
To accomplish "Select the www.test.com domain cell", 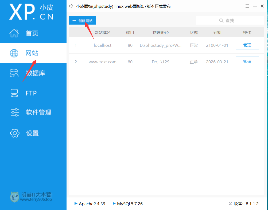I will [103, 62].
